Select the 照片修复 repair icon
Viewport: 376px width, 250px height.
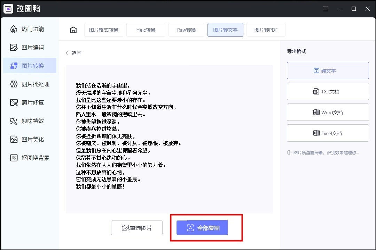tap(14, 102)
